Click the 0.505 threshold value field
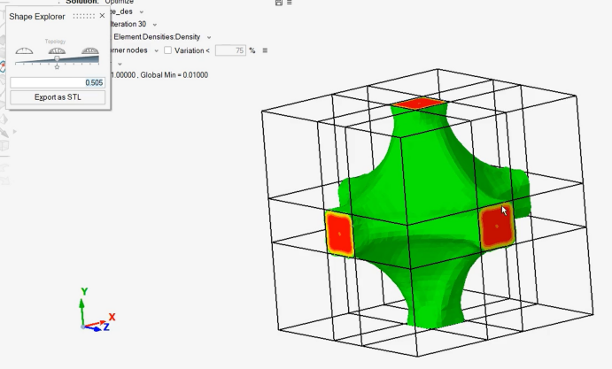This screenshot has width=612, height=369. [x=58, y=82]
